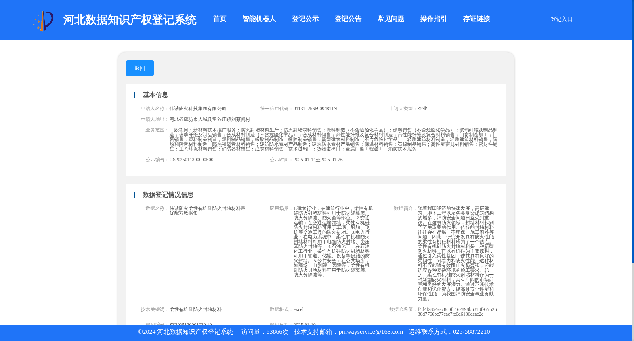The width and height of the screenshot is (634, 341).
Task: Click the ©2024 河北数据知识产权登记系统 footer text
Action: [x=185, y=332]
